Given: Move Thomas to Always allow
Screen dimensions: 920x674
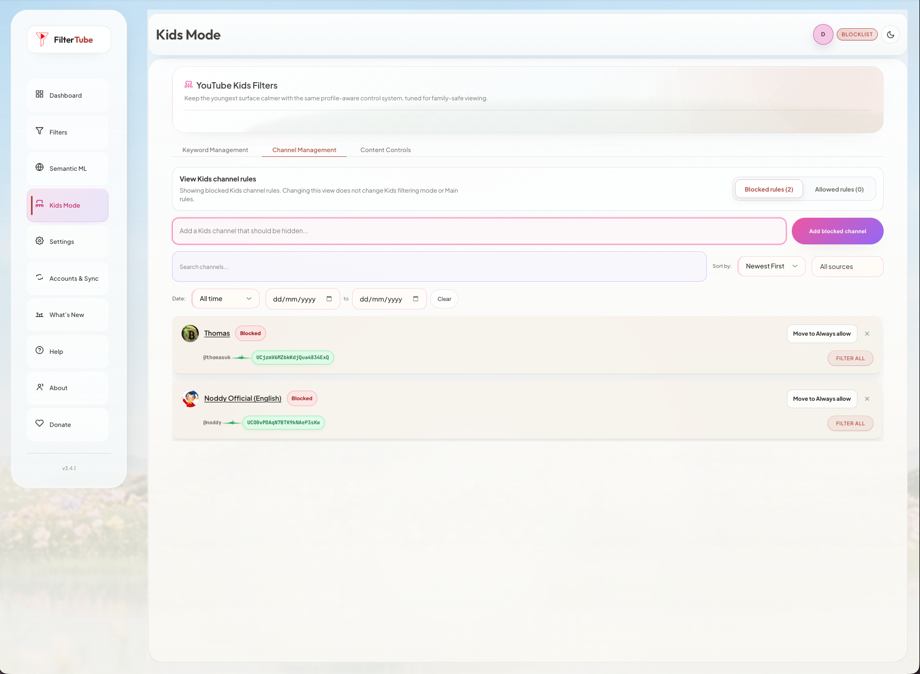Looking at the screenshot, I should (x=822, y=334).
